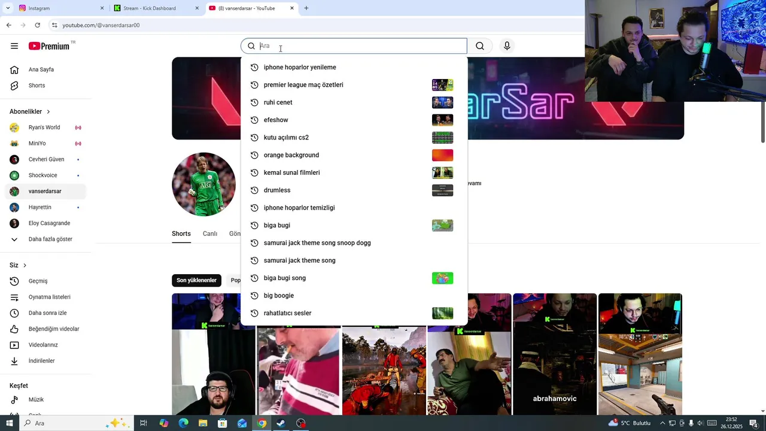Click the browser address bar URL
Screen dimensions: 766x431
click(101, 25)
